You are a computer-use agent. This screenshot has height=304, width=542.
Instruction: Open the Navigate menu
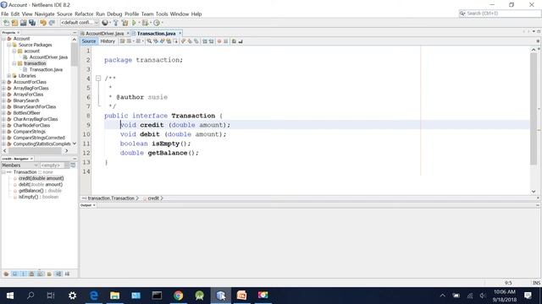(x=45, y=14)
